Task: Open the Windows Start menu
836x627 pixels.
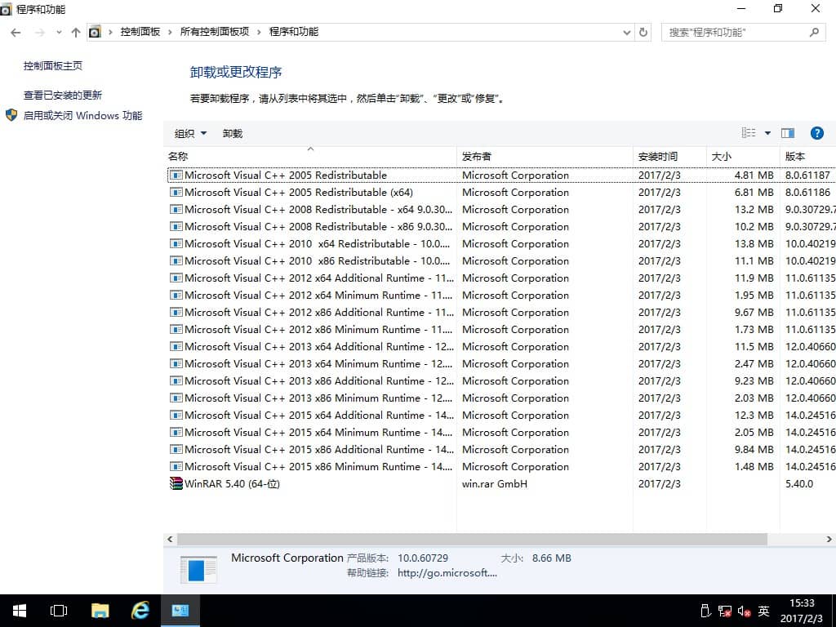Action: point(20,611)
